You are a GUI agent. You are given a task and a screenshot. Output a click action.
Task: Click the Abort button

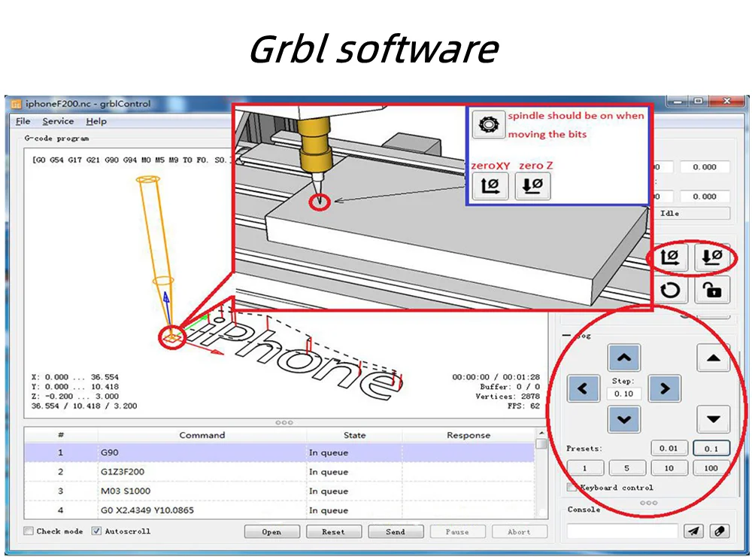click(x=520, y=531)
